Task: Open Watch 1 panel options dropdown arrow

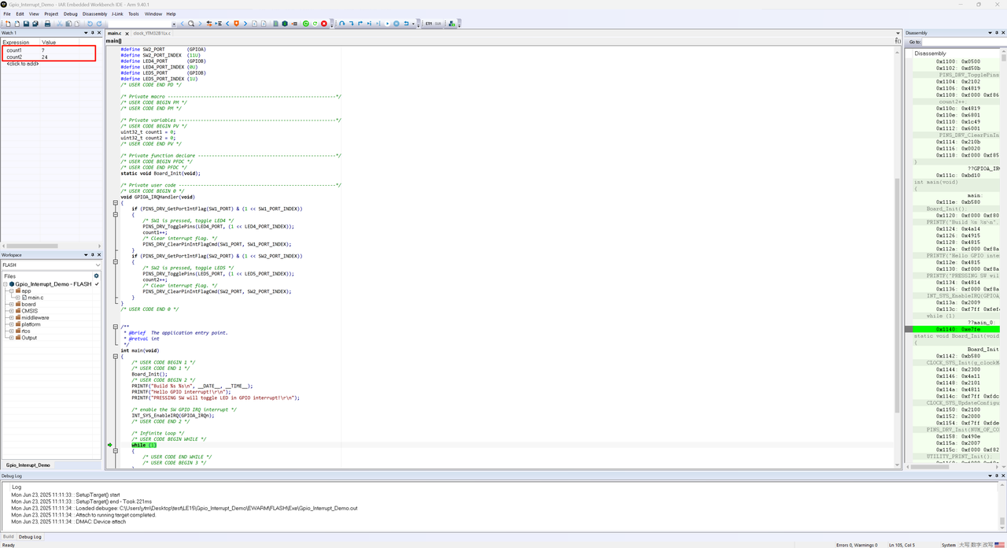Action: pyautogui.click(x=86, y=33)
